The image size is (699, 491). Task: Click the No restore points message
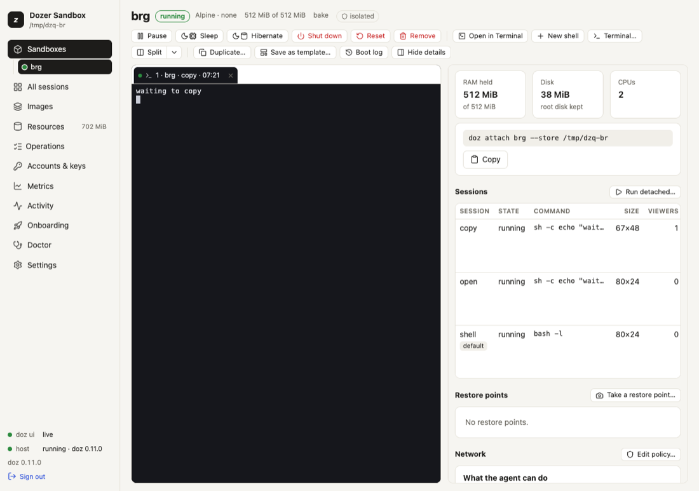(x=496, y=422)
